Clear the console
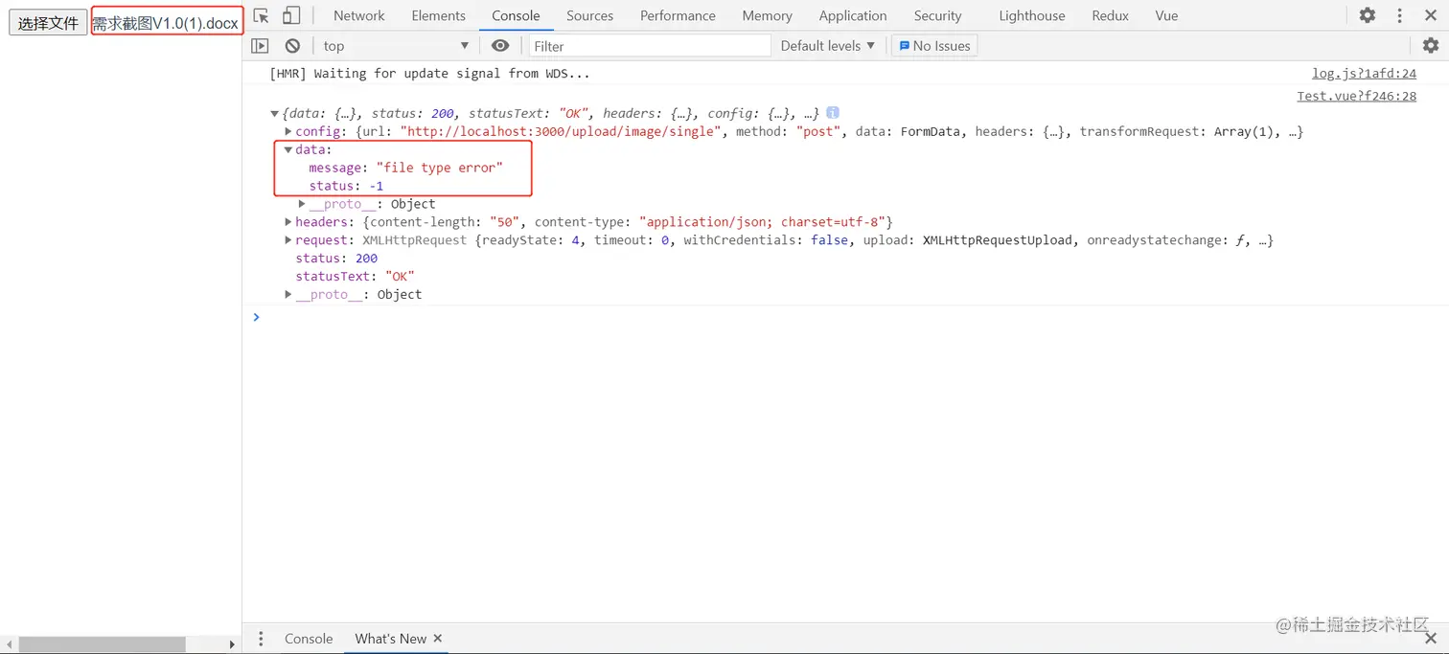Viewport: 1449px width, 654px height. pos(292,46)
